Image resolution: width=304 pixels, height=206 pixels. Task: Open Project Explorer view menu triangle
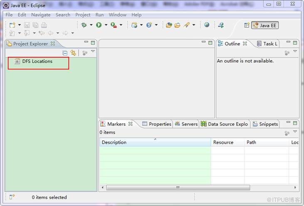coord(93,51)
